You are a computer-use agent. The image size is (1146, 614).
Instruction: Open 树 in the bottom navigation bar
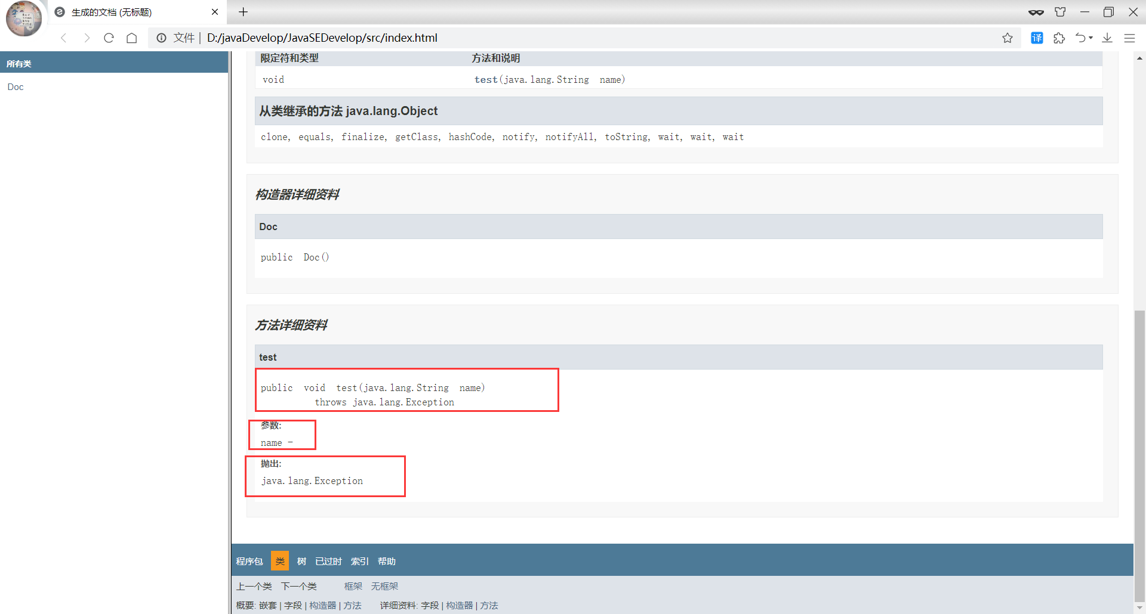[301, 562]
